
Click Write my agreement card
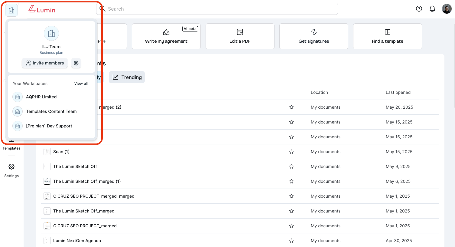(x=166, y=36)
